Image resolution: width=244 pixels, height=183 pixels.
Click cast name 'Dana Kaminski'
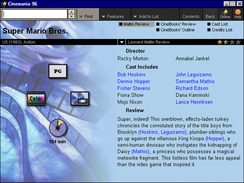point(192,95)
